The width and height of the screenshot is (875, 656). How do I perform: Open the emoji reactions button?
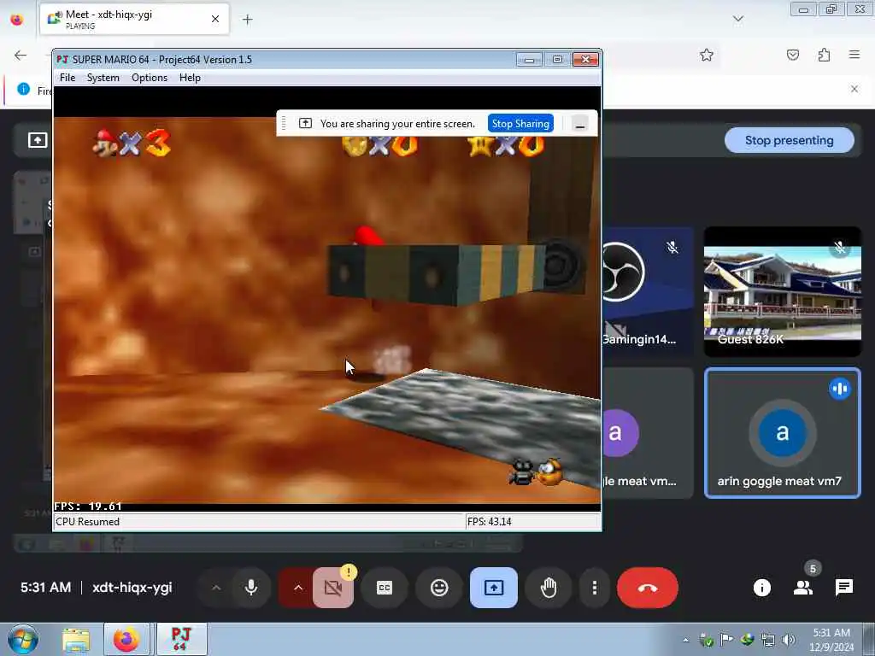pyautogui.click(x=439, y=588)
